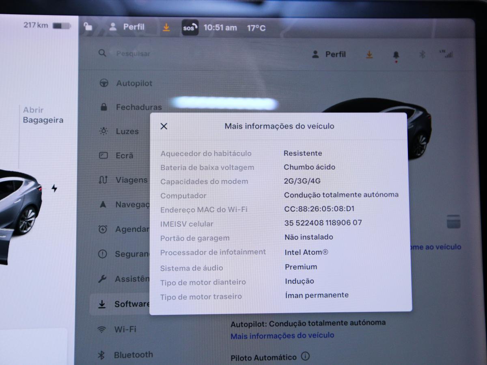Tap the info icon next to Piloto Automático
This screenshot has height=365, width=487.
click(305, 356)
